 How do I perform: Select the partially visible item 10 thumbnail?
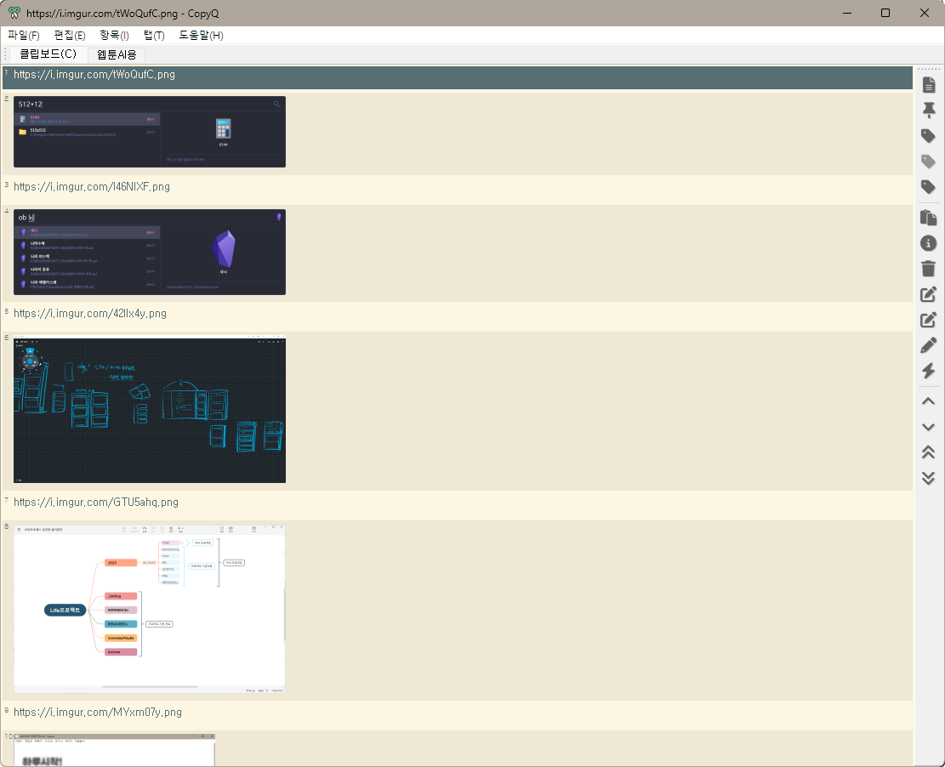click(115, 750)
